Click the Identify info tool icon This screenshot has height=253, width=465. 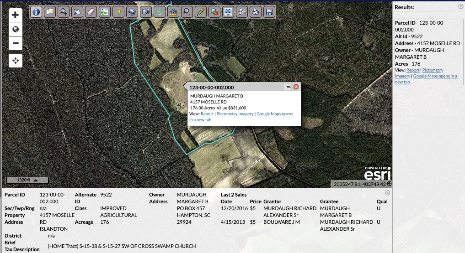pos(36,12)
